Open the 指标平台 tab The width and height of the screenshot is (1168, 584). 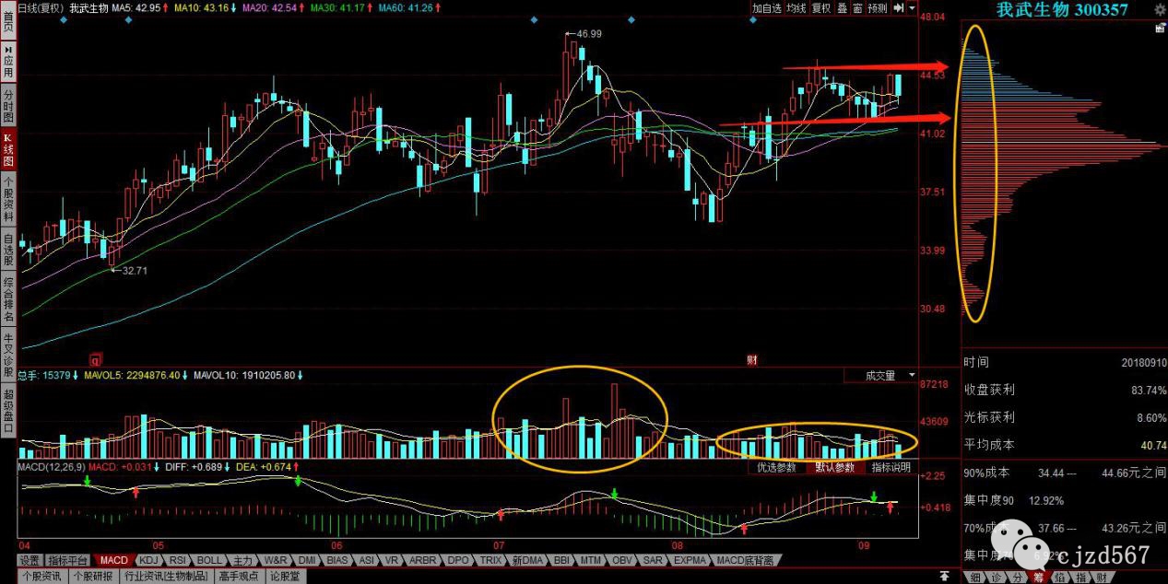[x=69, y=560]
